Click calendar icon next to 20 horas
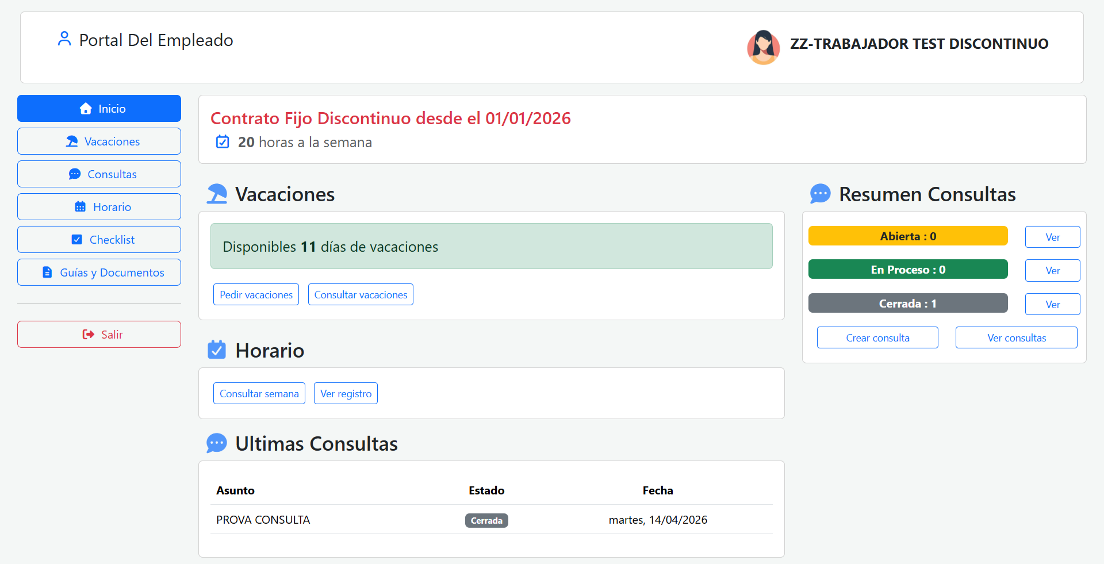This screenshot has height=564, width=1104. tap(223, 141)
